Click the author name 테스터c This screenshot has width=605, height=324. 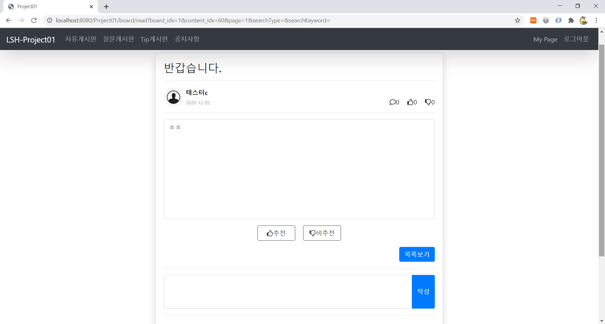pos(197,92)
